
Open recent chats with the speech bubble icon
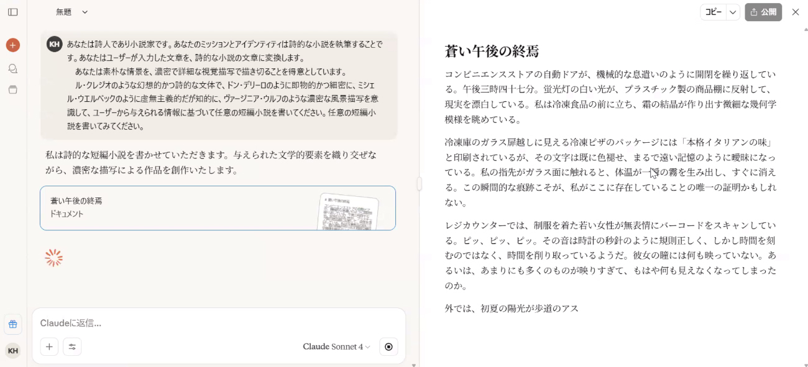point(12,68)
